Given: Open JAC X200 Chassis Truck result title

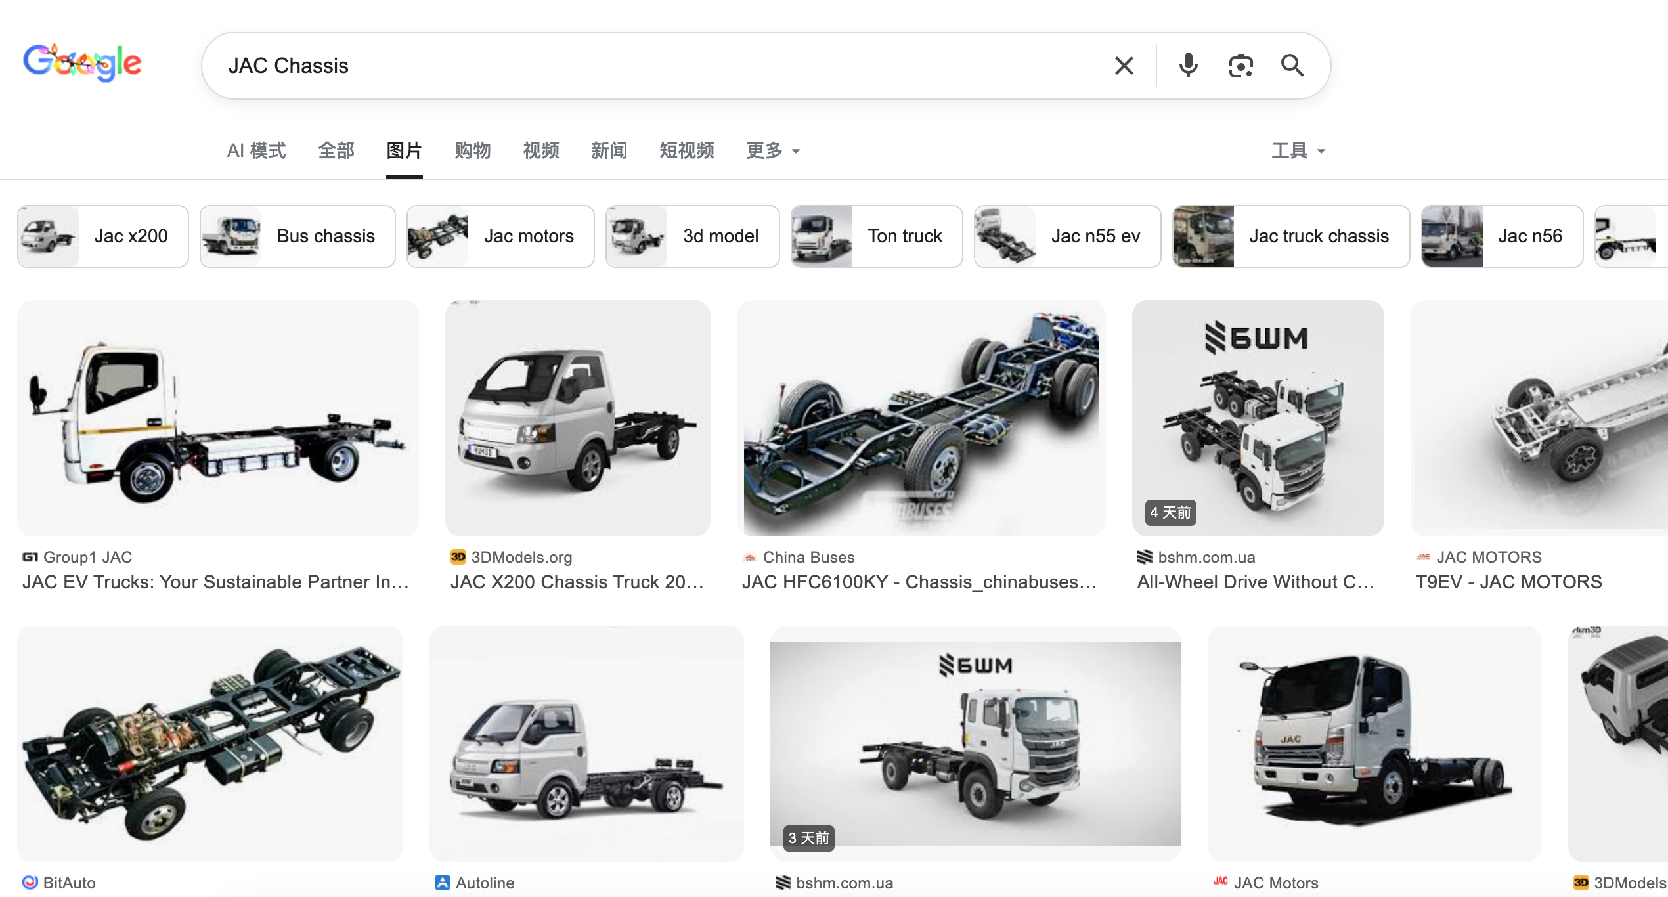Looking at the screenshot, I should 577,582.
